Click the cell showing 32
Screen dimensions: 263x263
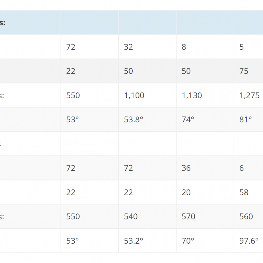147,47
